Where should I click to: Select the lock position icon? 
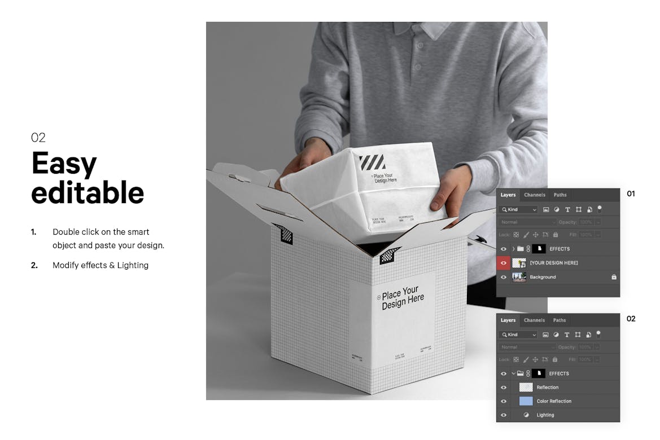(x=535, y=235)
